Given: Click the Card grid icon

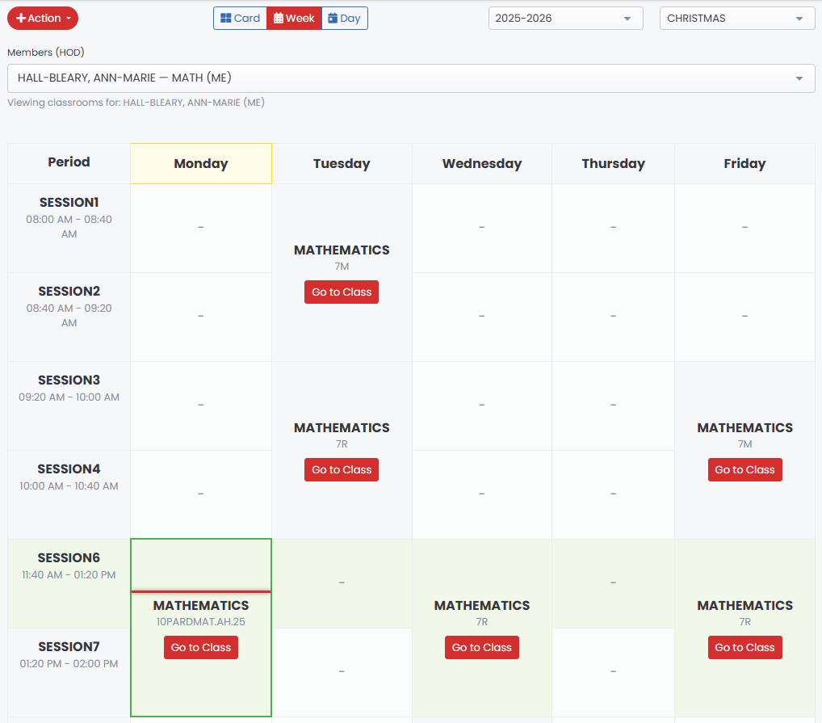Looking at the screenshot, I should (226, 19).
